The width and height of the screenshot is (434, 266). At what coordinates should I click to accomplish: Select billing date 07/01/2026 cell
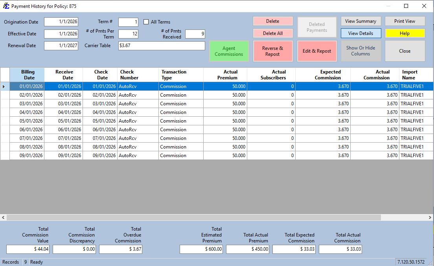click(x=27, y=138)
